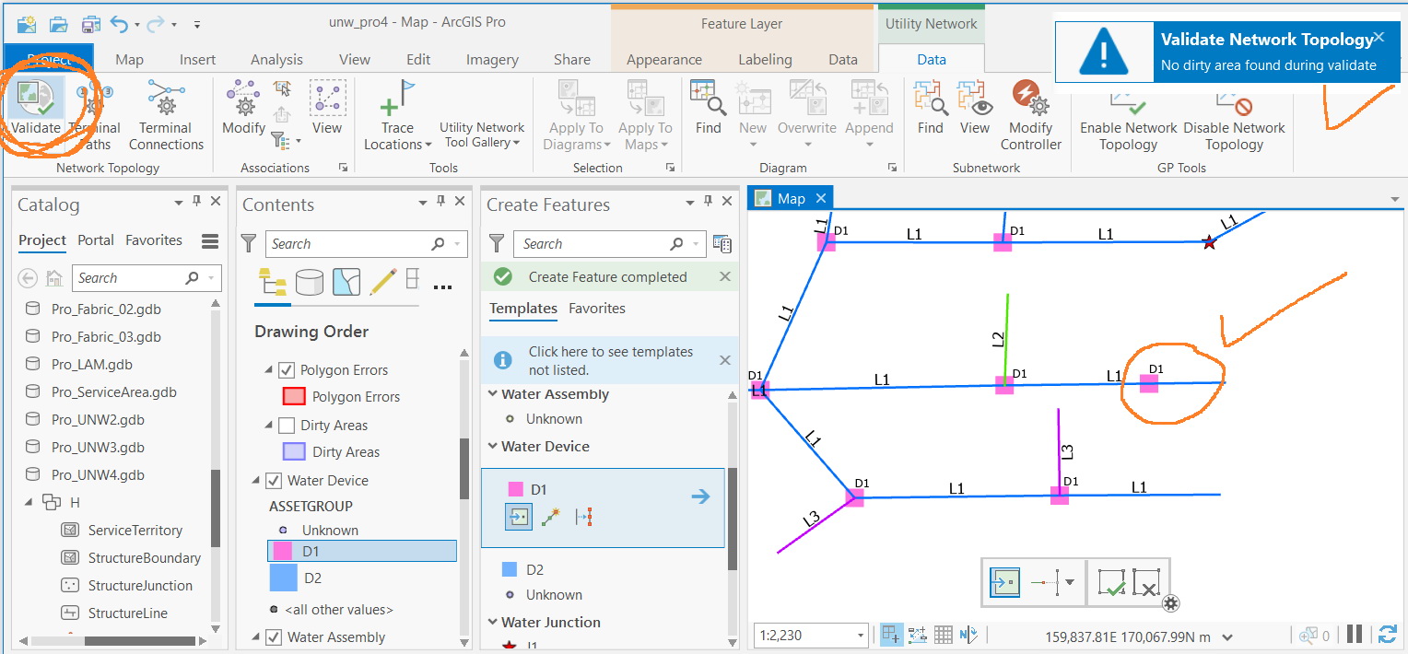The width and height of the screenshot is (1408, 654).
Task: Close the Validate Network Topology notification
Action: 1379,37
